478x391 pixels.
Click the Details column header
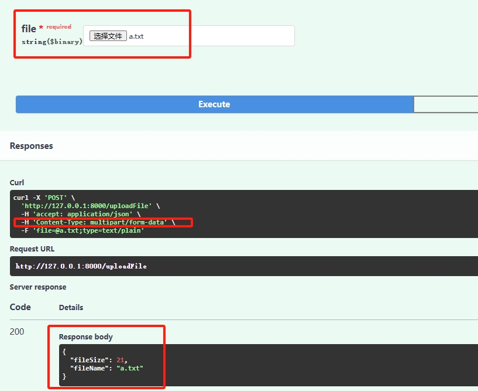tap(71, 307)
